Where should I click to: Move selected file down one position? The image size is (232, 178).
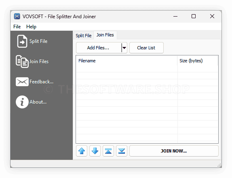click(95, 151)
